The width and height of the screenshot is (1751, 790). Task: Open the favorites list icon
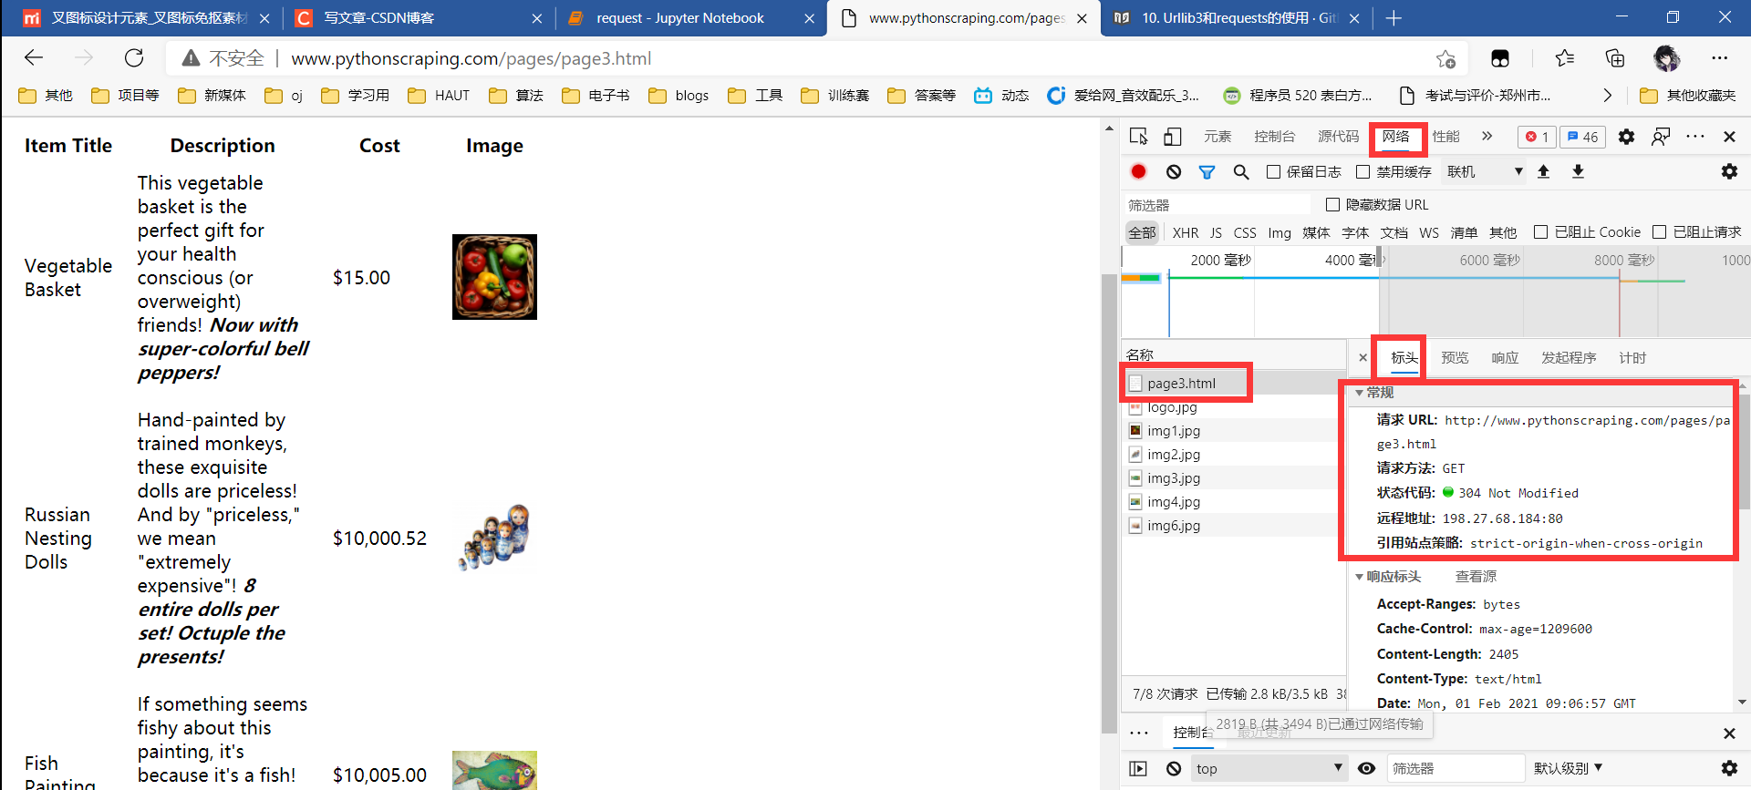pos(1565,58)
